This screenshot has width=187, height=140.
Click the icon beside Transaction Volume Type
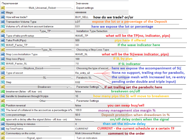pyautogui.click(x=3, y=22)
